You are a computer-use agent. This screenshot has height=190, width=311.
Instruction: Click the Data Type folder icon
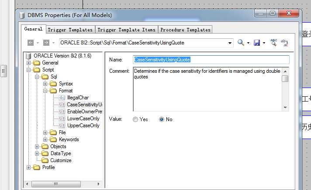[x=45, y=153]
